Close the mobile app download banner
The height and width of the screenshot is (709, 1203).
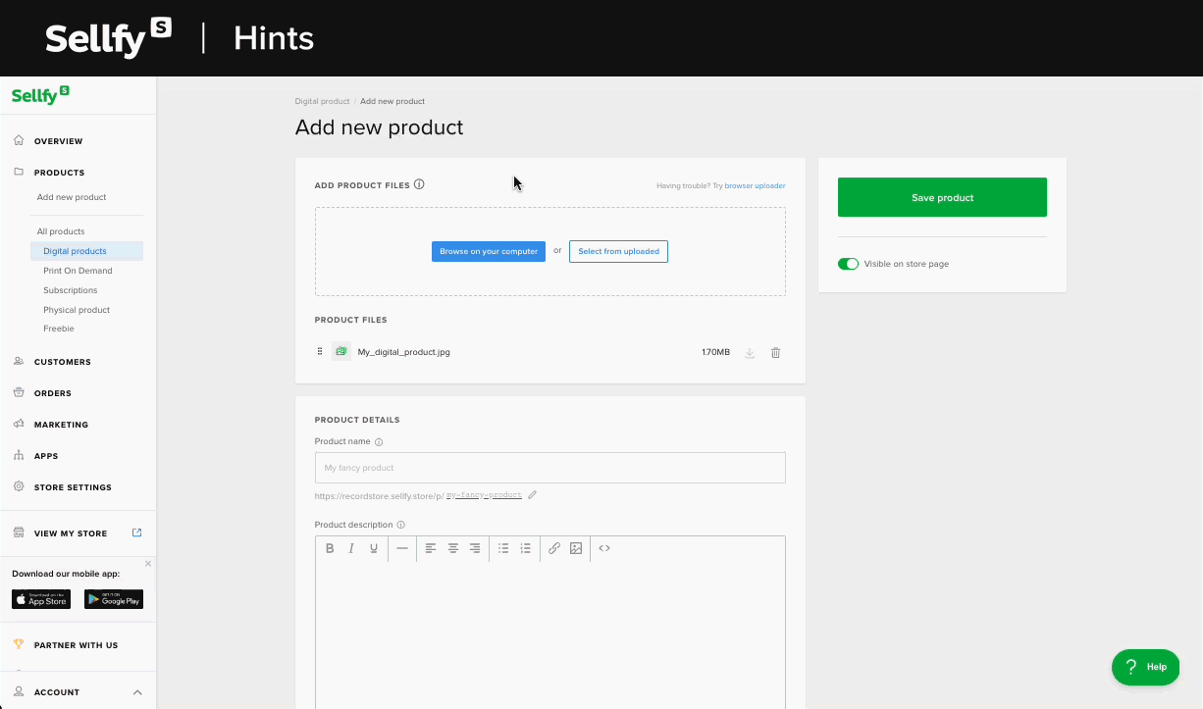click(x=148, y=564)
